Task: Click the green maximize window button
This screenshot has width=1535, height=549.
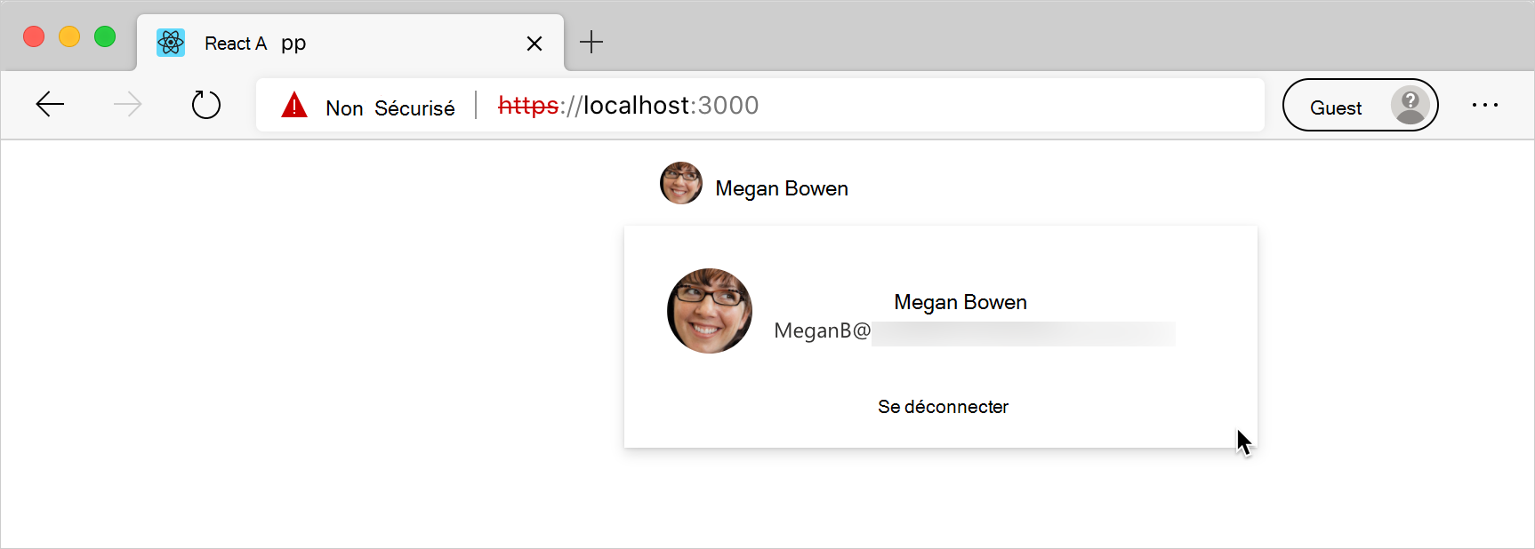Action: [105, 36]
